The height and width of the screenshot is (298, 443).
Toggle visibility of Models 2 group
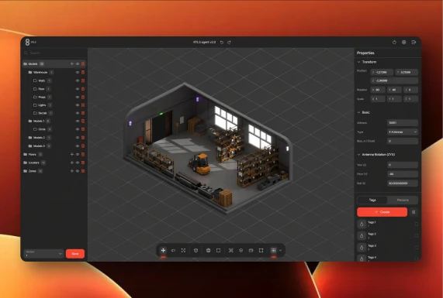click(78, 138)
